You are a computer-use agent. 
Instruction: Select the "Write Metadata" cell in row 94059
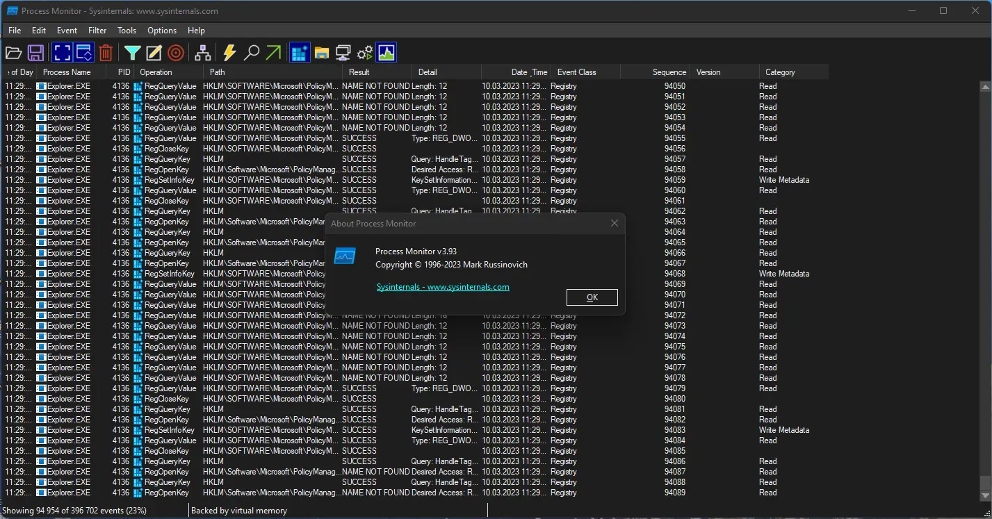click(784, 180)
